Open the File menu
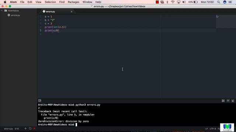The width and height of the screenshot is (236, 132). click(22, 2)
